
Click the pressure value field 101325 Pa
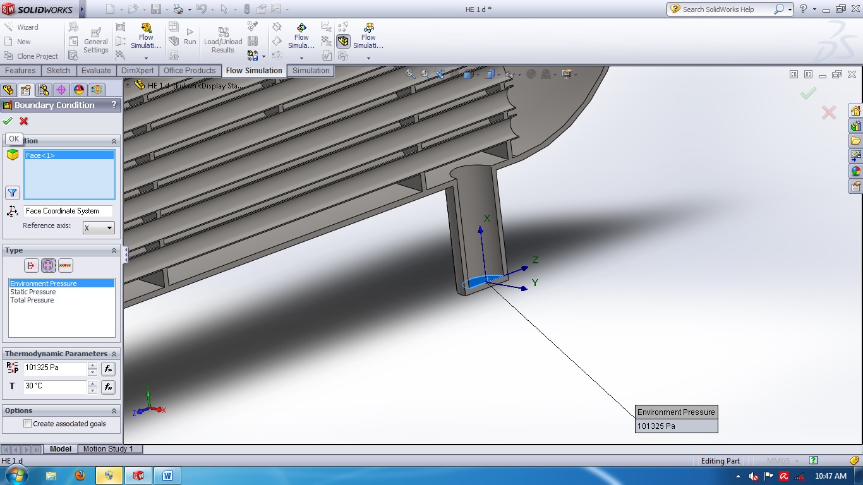(55, 368)
